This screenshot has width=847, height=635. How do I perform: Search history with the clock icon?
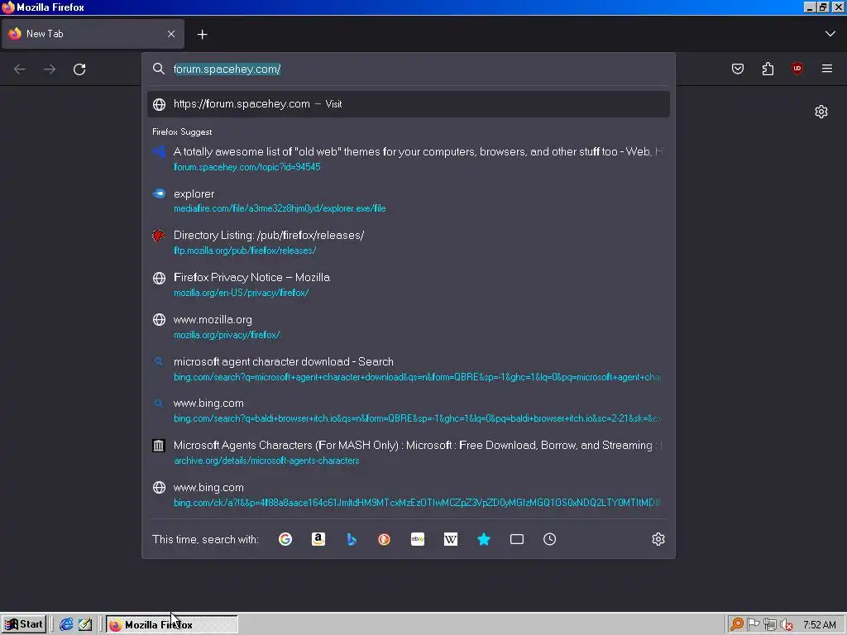tap(549, 539)
